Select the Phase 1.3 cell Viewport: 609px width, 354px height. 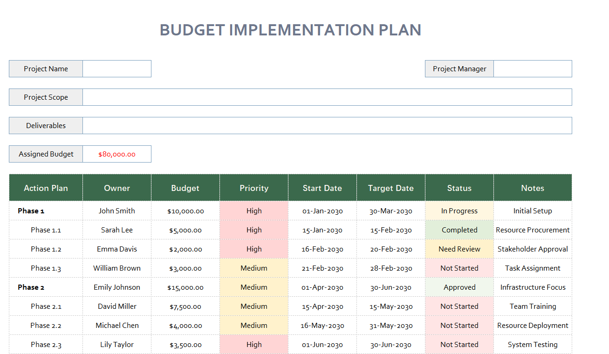(46, 268)
